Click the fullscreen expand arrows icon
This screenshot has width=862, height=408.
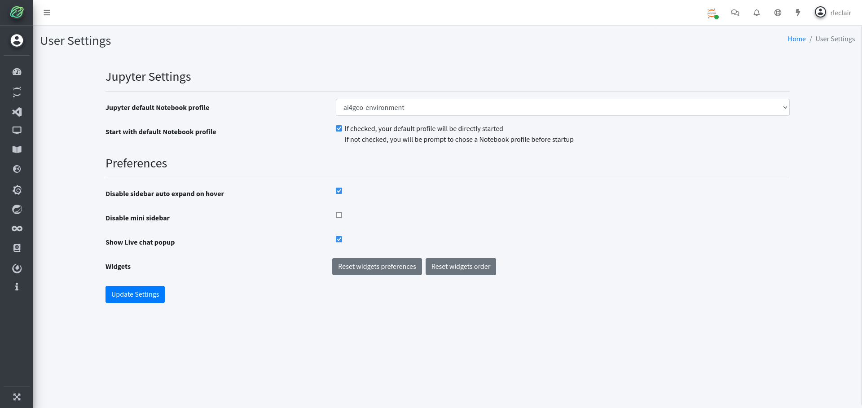click(17, 397)
